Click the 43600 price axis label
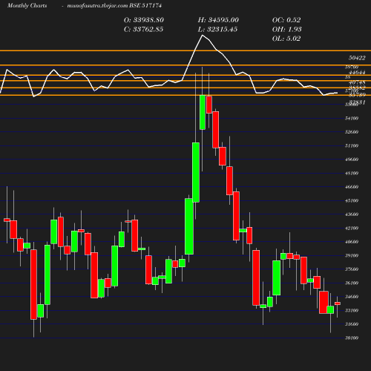This screenshot has height=371, width=371. coord(352,214)
